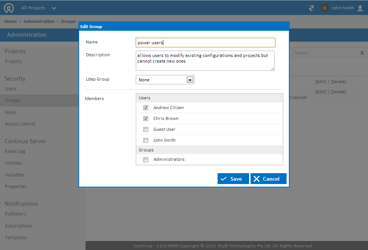This screenshot has height=250, width=368.
Task: Uncheck the Chris Brown member checkbox
Action: (x=146, y=118)
